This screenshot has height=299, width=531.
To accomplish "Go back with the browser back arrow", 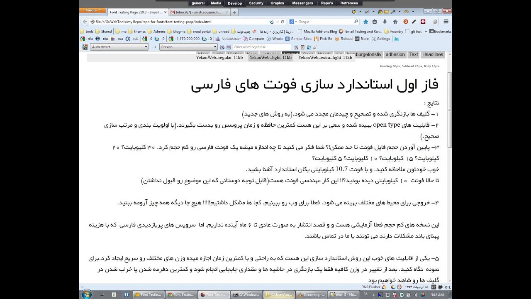I will point(85,22).
